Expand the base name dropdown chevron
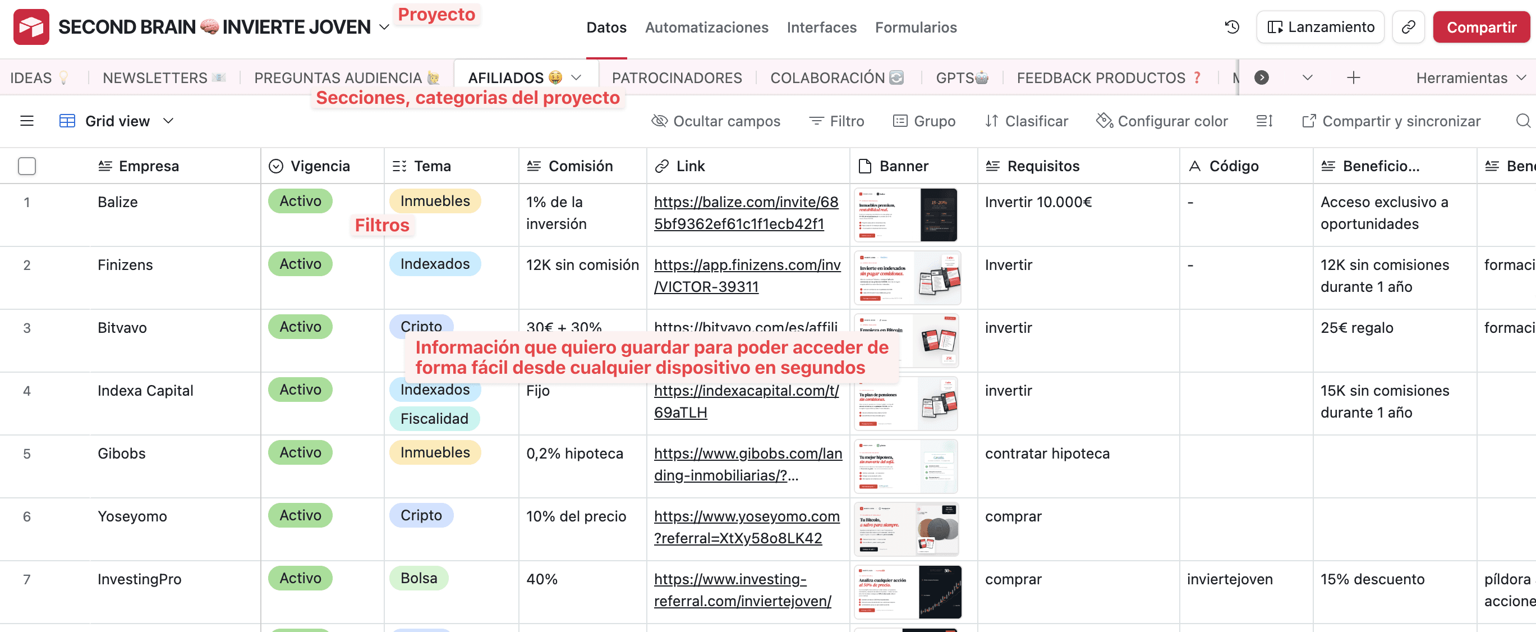Viewport: 1536px width, 632px height. tap(385, 28)
